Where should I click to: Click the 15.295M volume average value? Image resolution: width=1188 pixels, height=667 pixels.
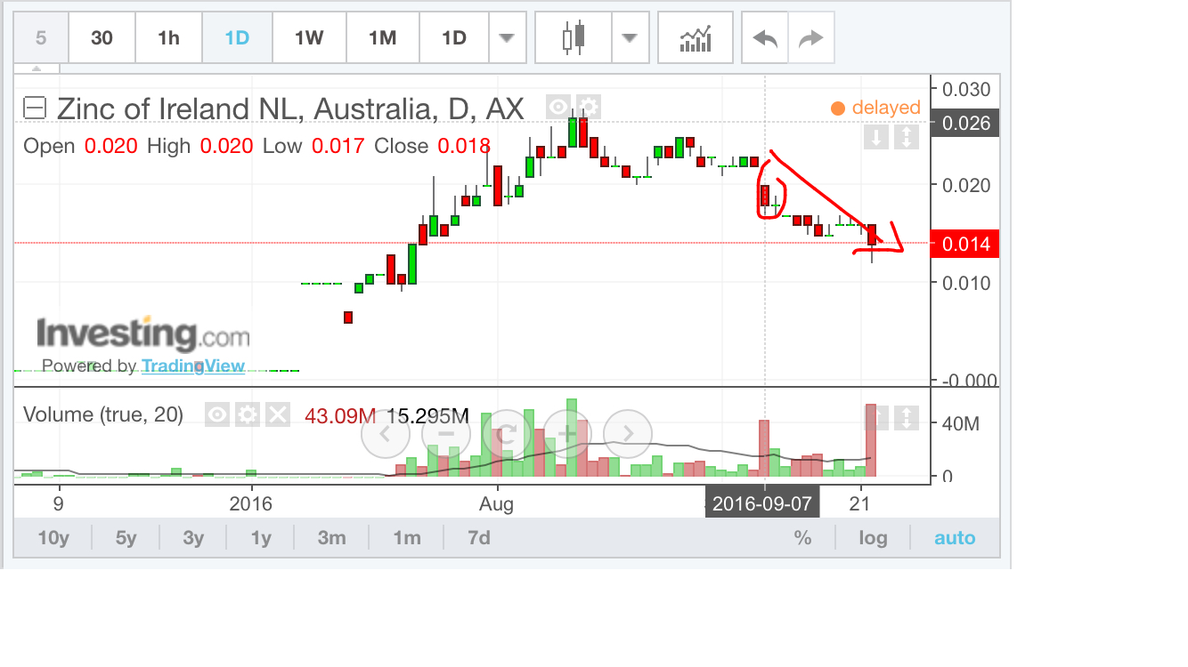tap(427, 415)
